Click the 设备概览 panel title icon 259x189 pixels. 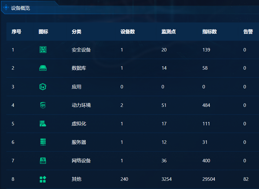pos(6,8)
